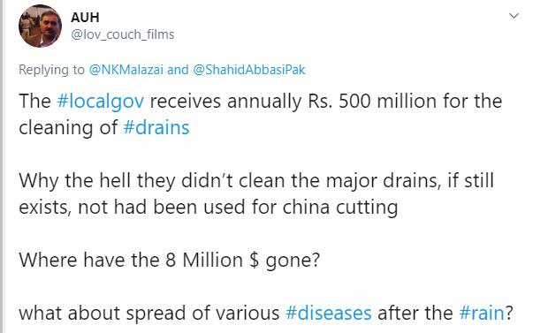Click the 'after the' text before #rain
The height and width of the screenshot is (333, 533).
pos(415,313)
